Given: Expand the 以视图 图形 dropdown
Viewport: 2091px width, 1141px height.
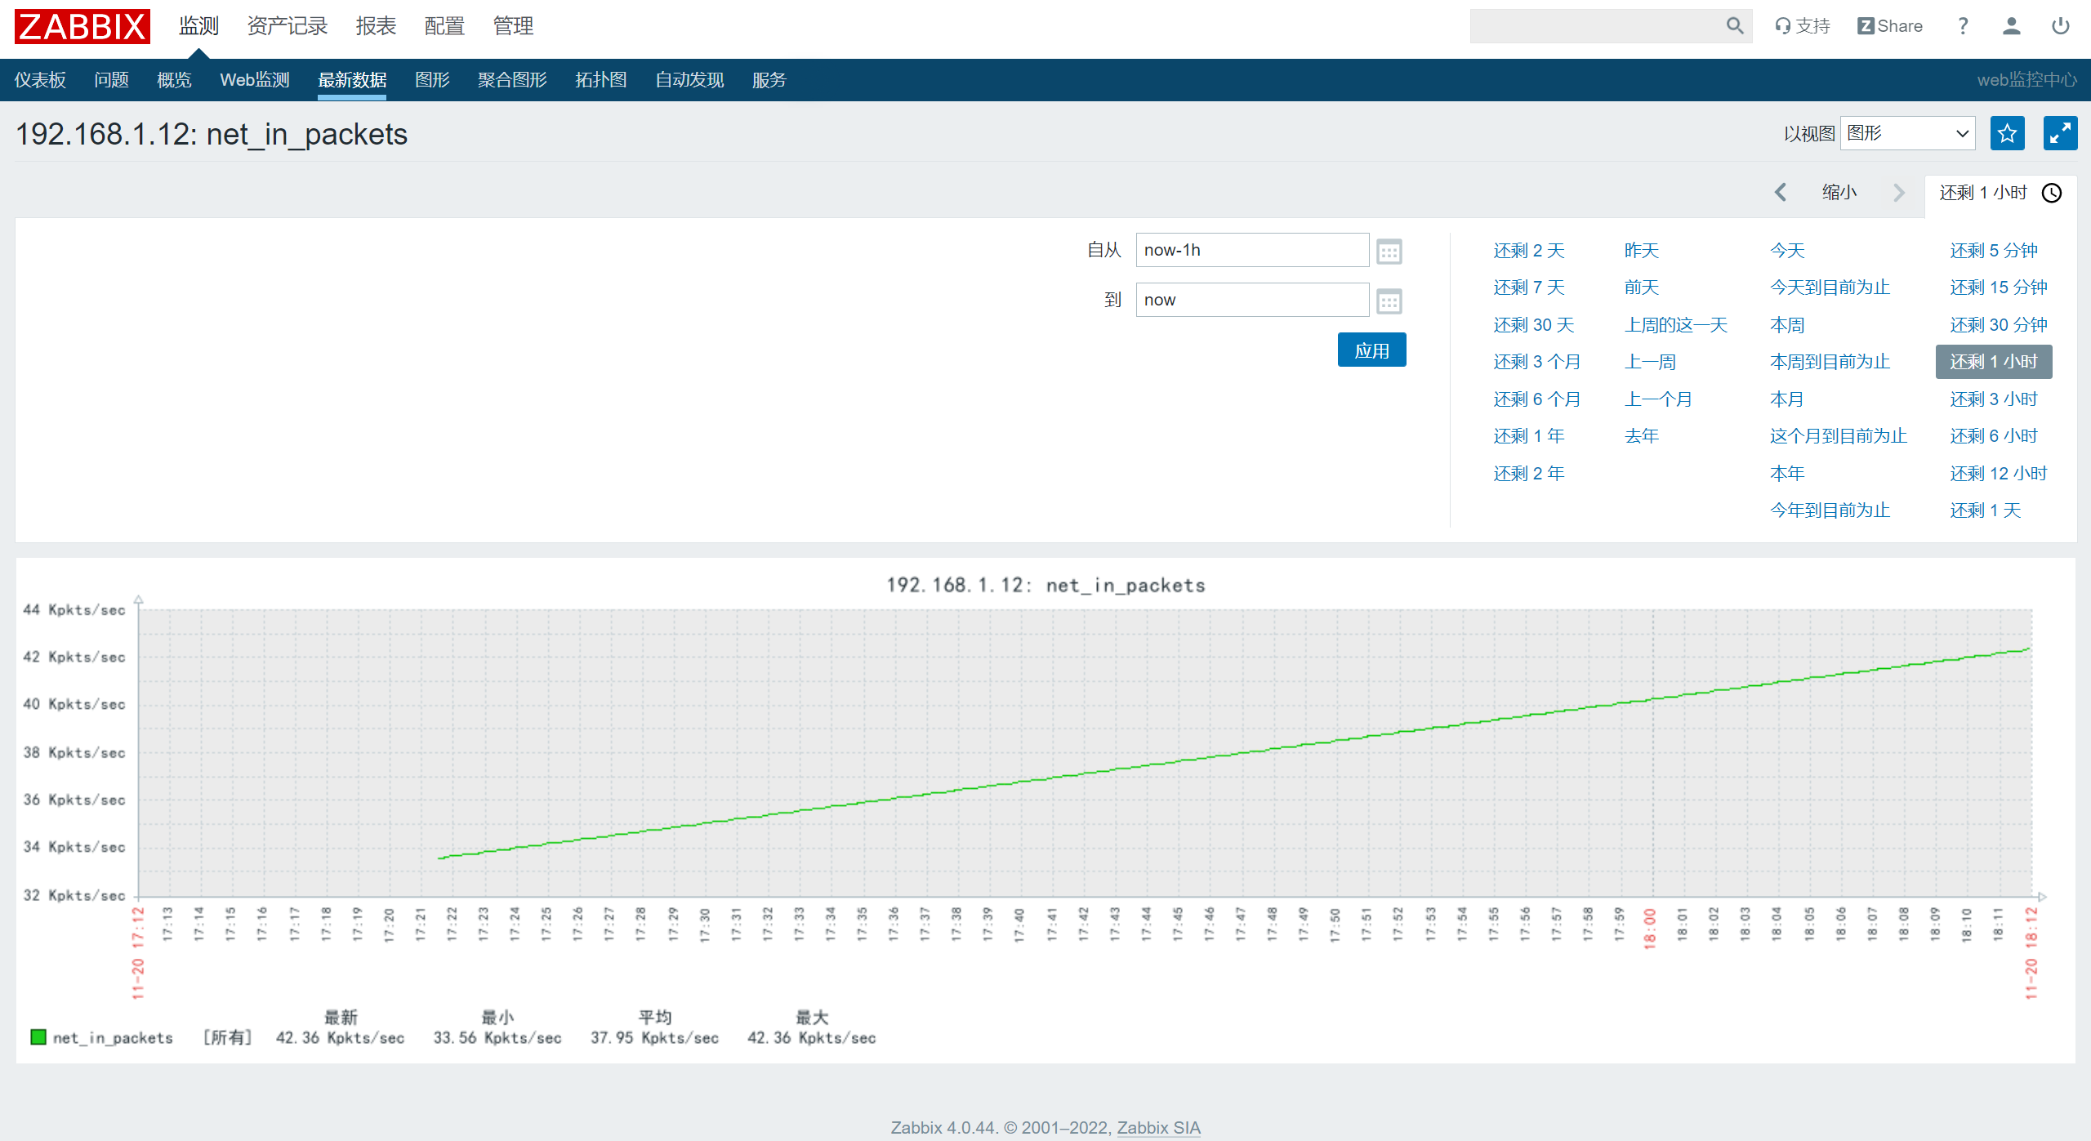Looking at the screenshot, I should point(1907,133).
